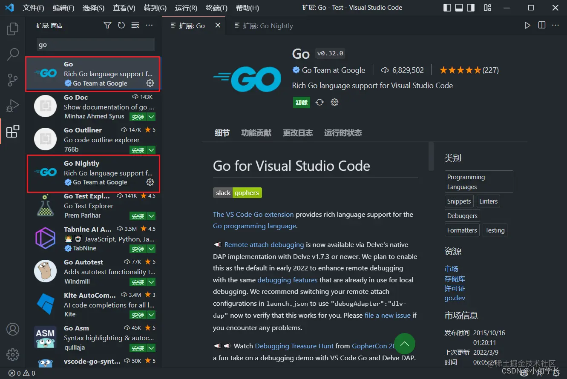
Task: Open install dropdown for Go Outliner
Action: tap(151, 150)
